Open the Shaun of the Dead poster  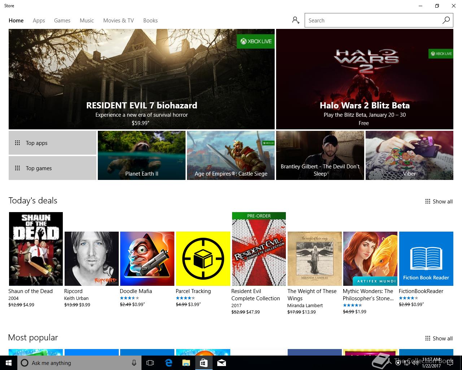coord(36,249)
